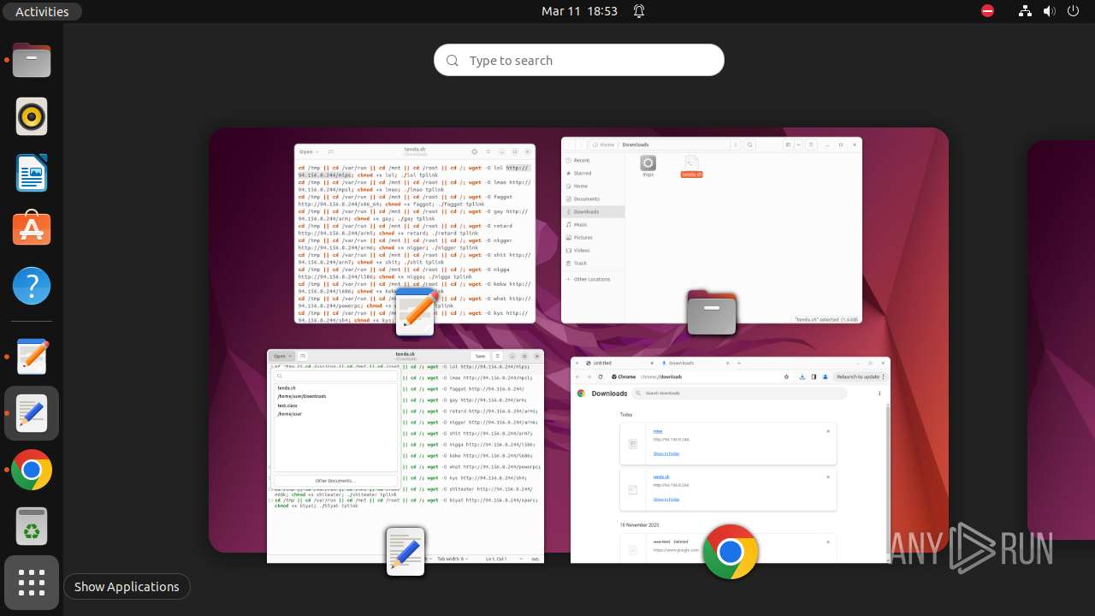The image size is (1095, 616).
Task: Click the gedit badge below its window
Action: coord(405,552)
